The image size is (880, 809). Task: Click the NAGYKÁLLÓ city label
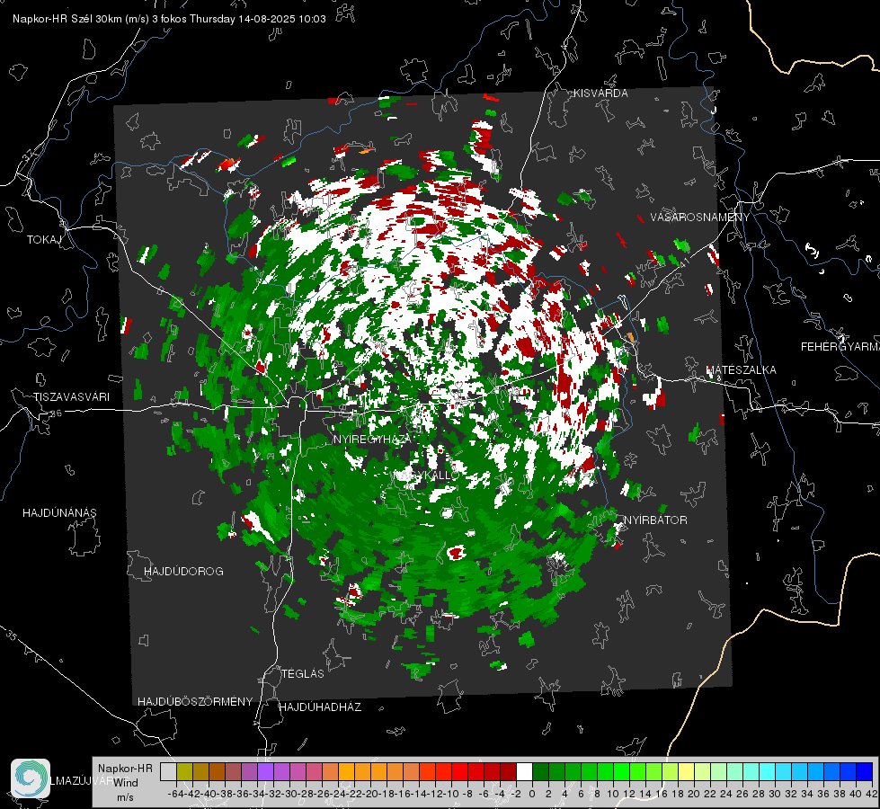(x=425, y=476)
